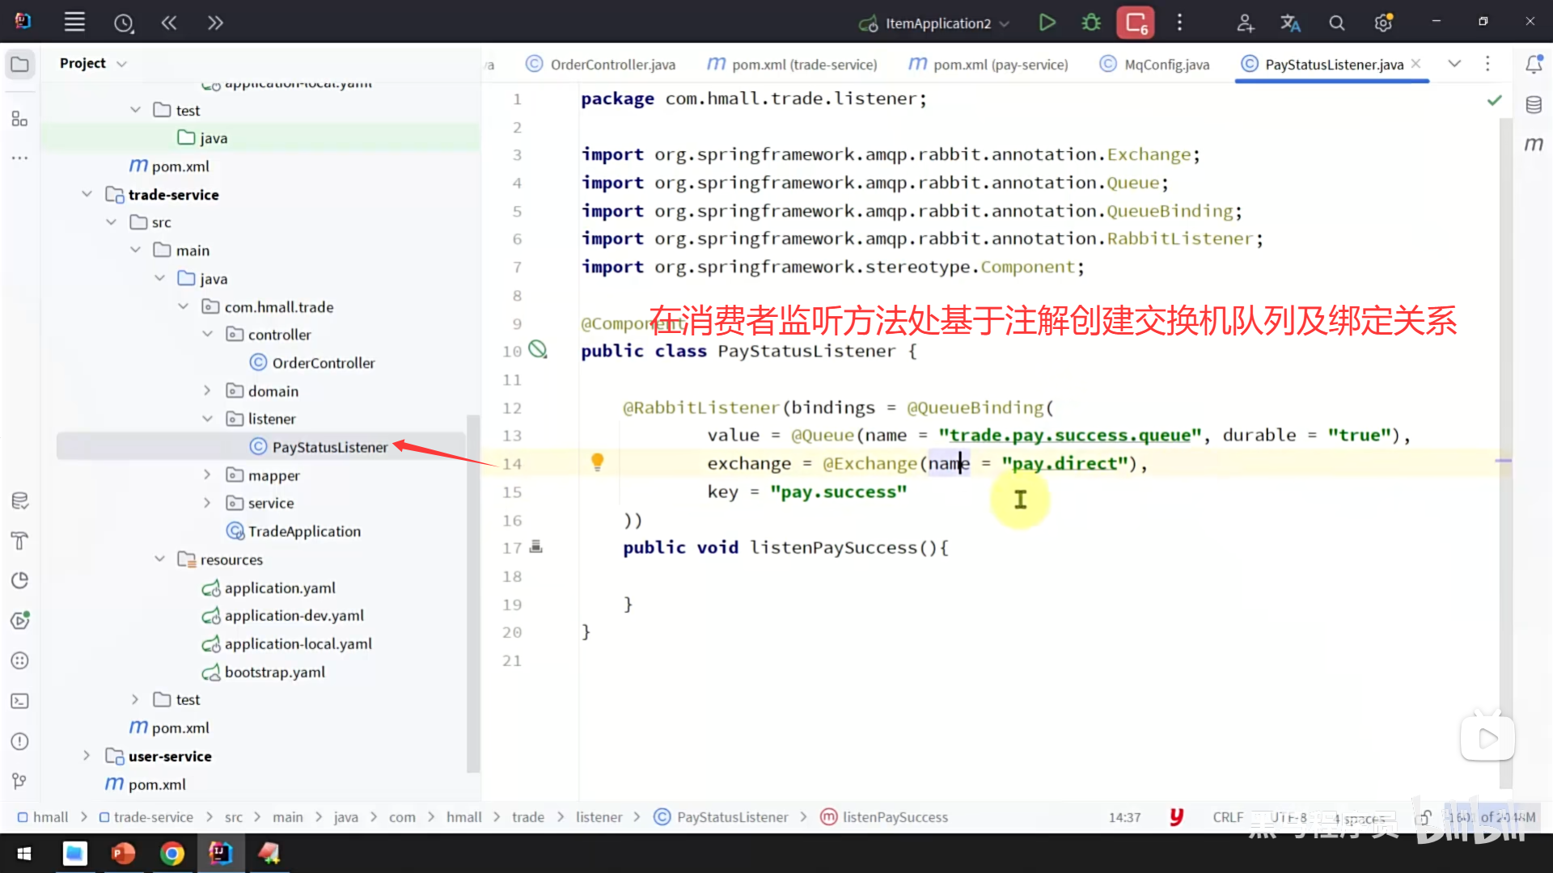
Task: Open IDE settings gear icon
Action: tap(1383, 23)
